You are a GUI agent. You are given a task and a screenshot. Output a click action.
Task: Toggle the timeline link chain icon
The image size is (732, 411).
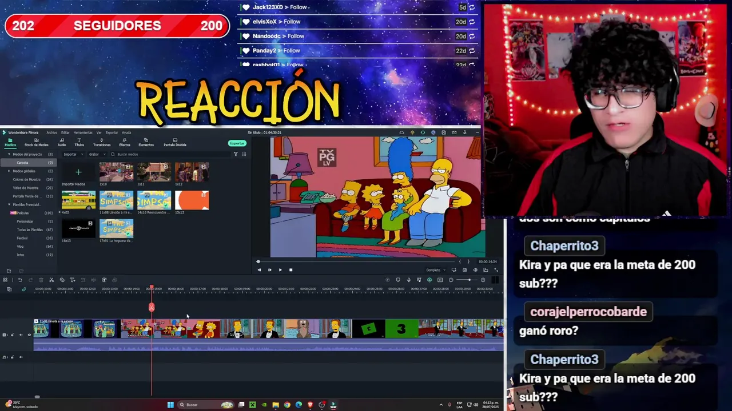(23, 289)
